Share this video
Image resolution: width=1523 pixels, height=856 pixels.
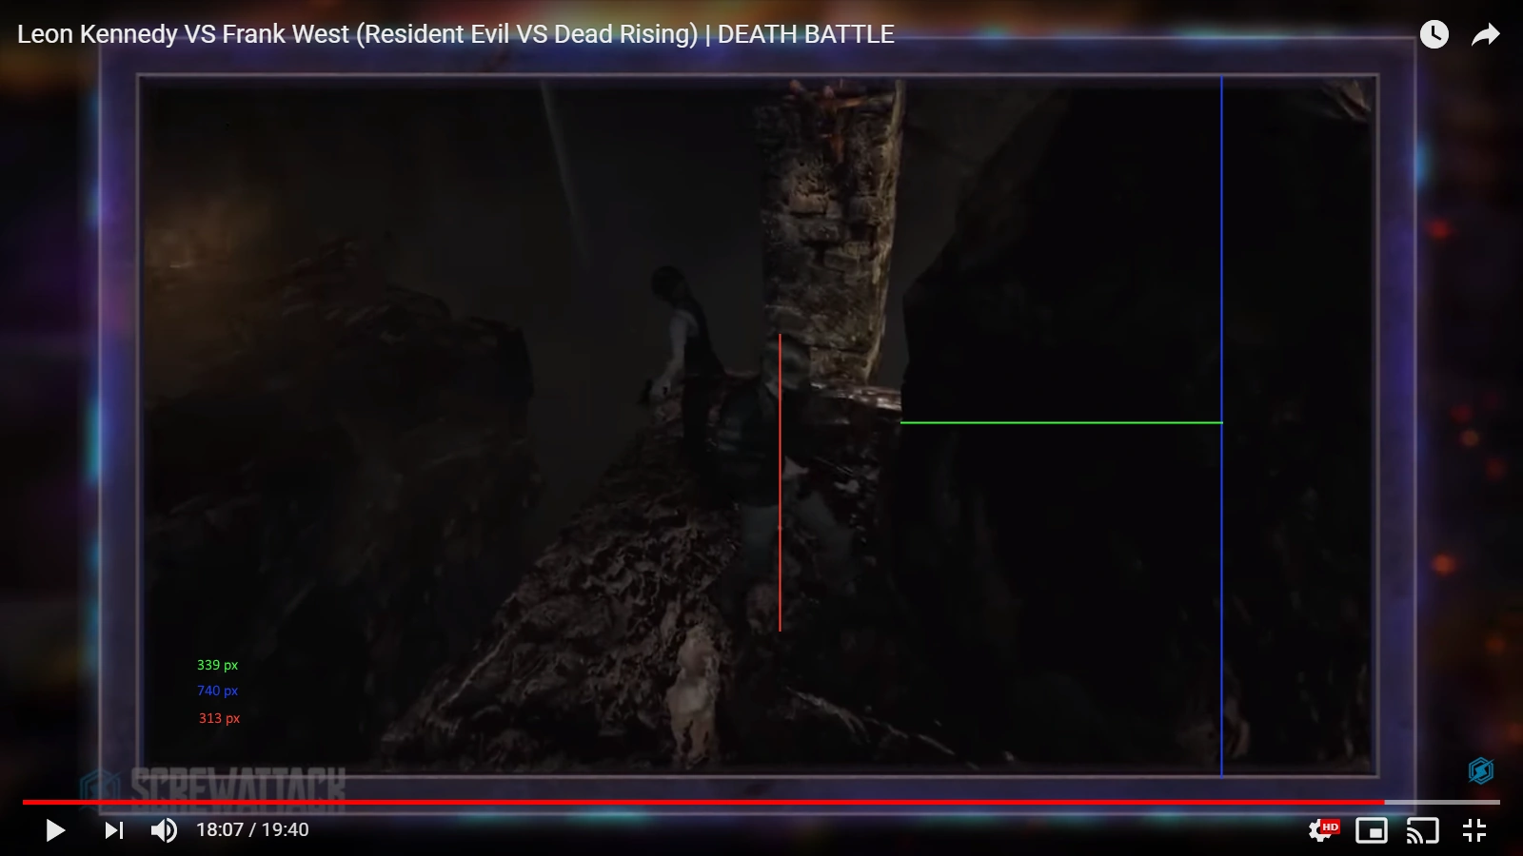coord(1486,35)
